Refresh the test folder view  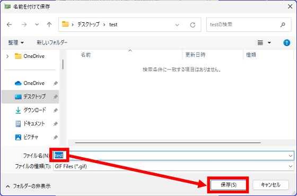pos(193,24)
